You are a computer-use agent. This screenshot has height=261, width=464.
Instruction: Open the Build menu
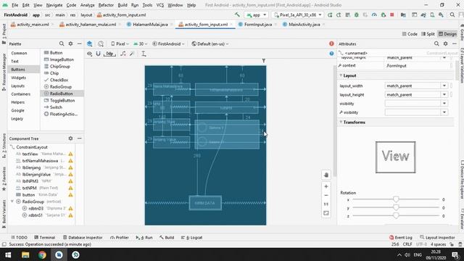(x=123, y=5)
